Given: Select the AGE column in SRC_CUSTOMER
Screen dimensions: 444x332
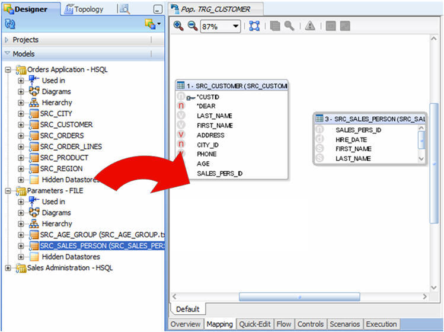Looking at the screenshot, I should pos(203,164).
